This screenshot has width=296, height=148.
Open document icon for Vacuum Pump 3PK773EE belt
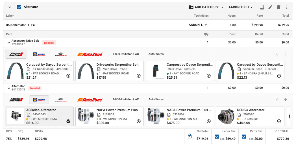[x=239, y=69]
